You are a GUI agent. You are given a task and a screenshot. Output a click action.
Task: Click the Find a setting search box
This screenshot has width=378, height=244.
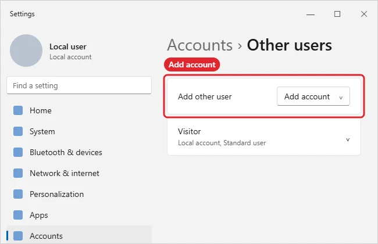79,85
